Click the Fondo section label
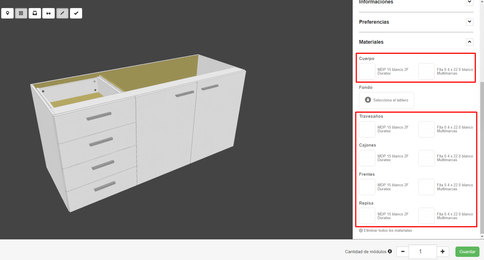Screen dimensions: 484x260 point(366,87)
